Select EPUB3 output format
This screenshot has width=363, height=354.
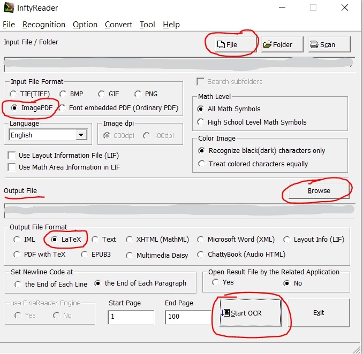click(x=96, y=255)
